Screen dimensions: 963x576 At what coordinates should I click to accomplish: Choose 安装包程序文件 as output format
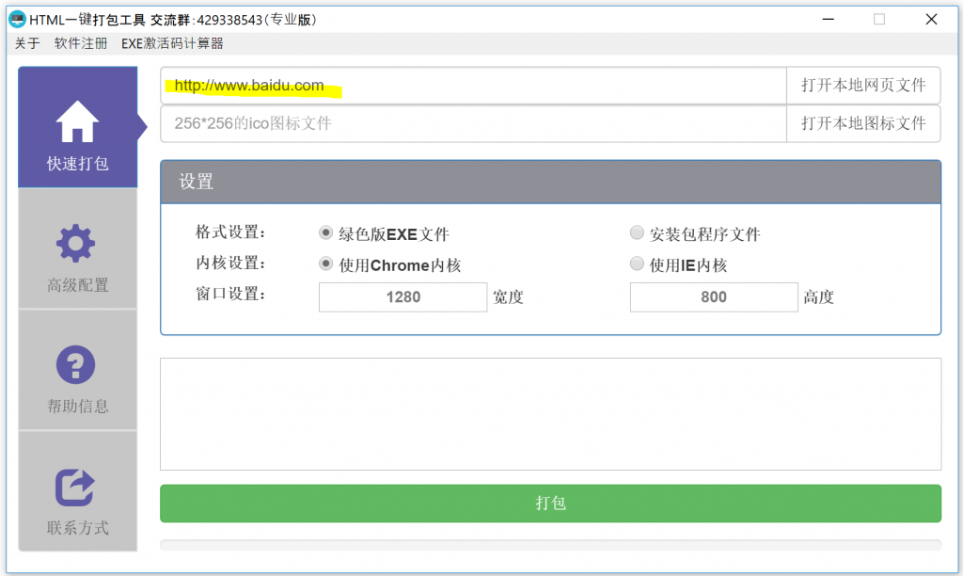(637, 232)
